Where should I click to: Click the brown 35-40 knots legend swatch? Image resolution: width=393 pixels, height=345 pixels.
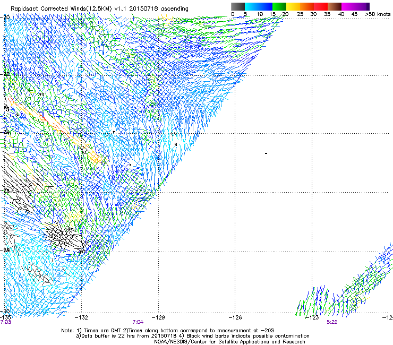335,6
